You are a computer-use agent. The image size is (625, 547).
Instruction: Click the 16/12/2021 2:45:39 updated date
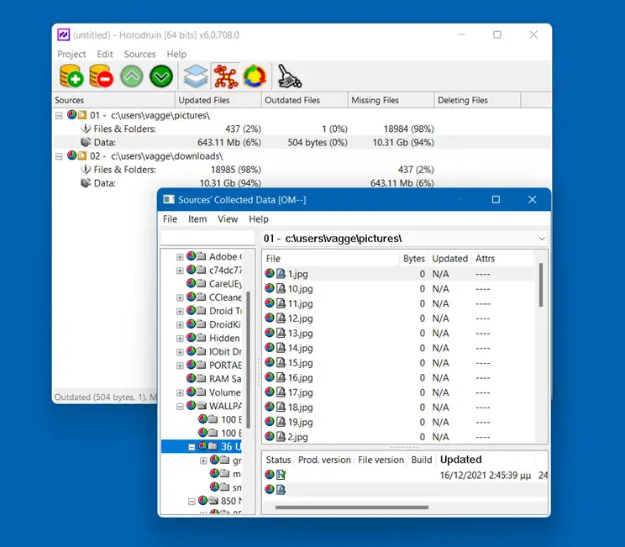tap(485, 476)
